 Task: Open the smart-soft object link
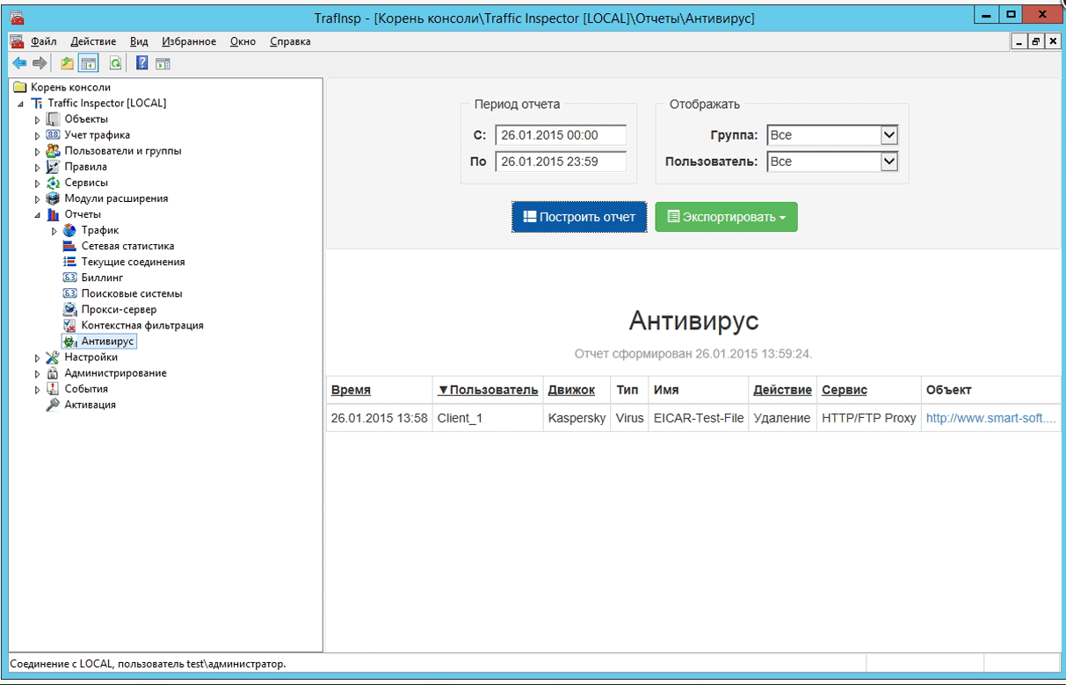(991, 418)
